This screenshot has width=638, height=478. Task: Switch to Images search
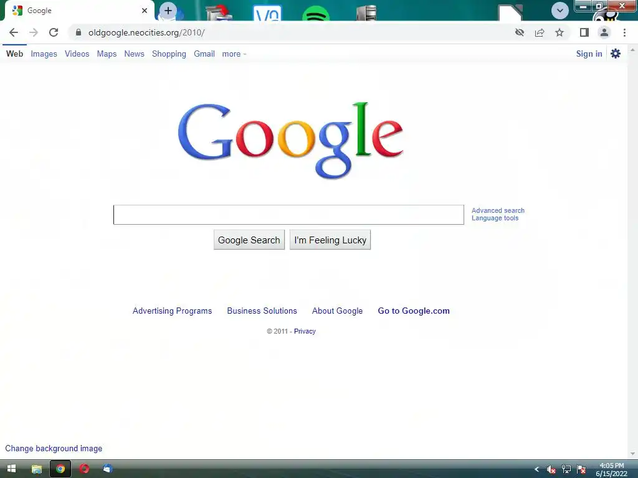click(44, 54)
